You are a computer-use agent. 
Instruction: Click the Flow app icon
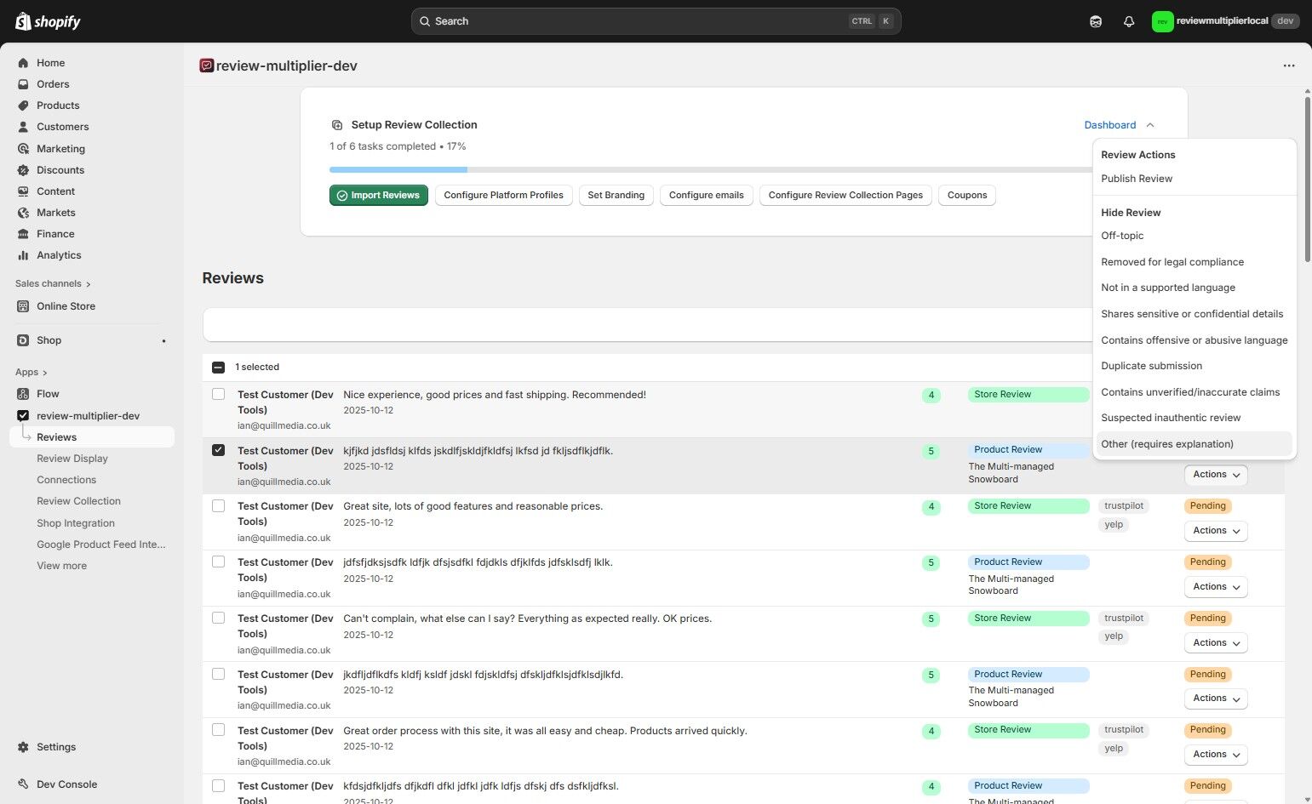point(23,394)
